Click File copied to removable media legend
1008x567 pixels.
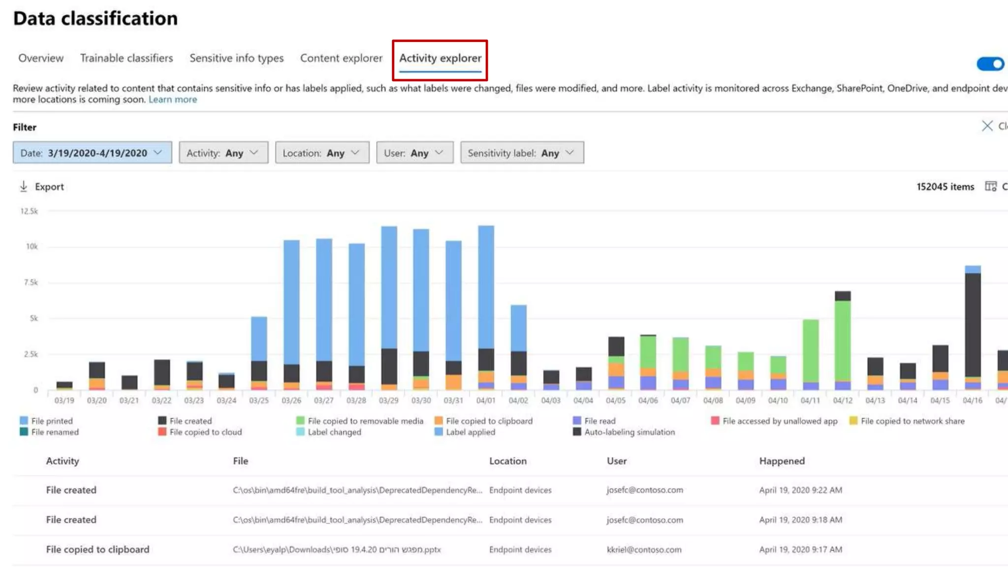pyautogui.click(x=365, y=421)
